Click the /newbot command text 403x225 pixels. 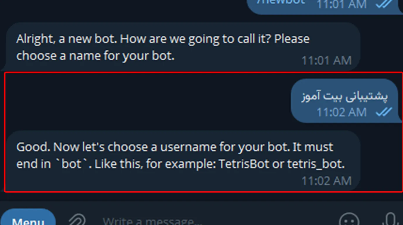tap(281, 2)
